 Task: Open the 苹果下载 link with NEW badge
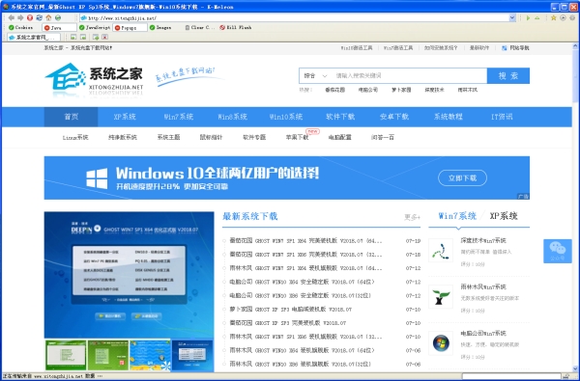tap(297, 137)
